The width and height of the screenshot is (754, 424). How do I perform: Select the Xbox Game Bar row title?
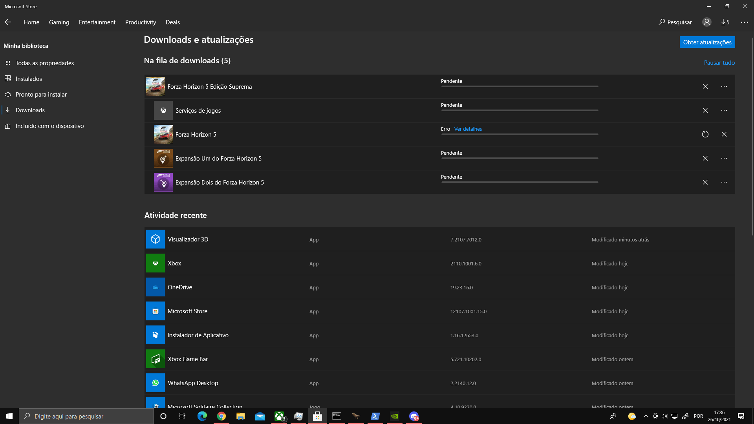(188, 359)
